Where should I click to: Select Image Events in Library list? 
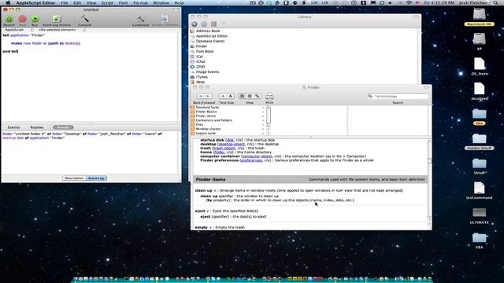(207, 72)
